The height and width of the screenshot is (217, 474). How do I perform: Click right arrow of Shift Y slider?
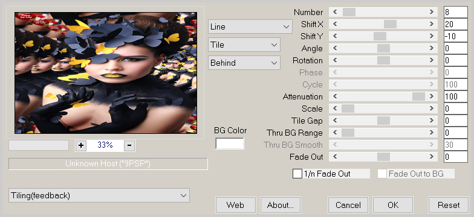pos(432,36)
